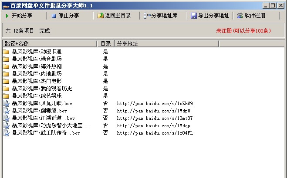Click red 未注册 (可以分享100条) notice
Viewport: 287px width, 178px height.
point(243,31)
